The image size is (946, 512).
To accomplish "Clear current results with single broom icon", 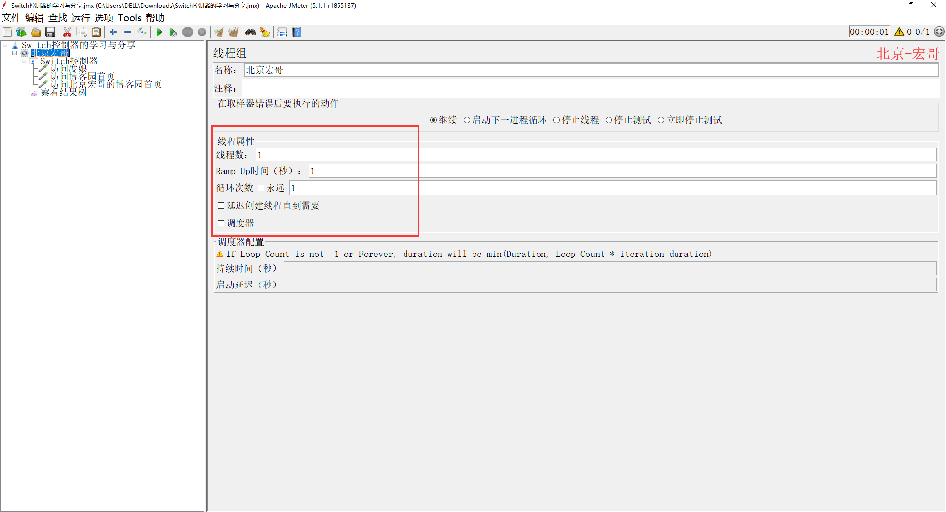I will [219, 32].
